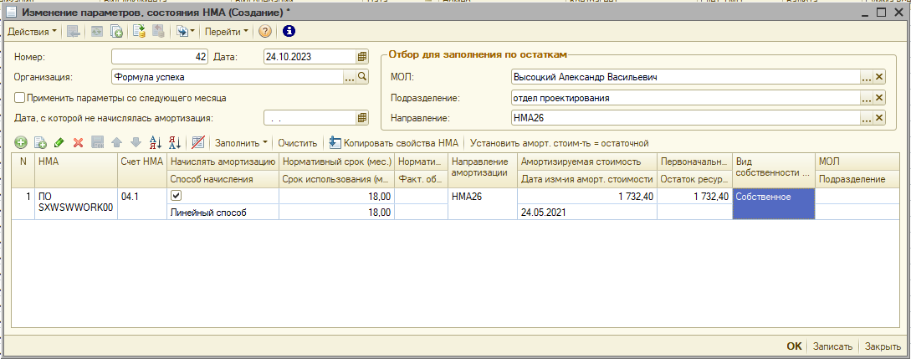Expand the Заполнить dropdown
Viewport: 911px width, 359px height.
click(241, 143)
